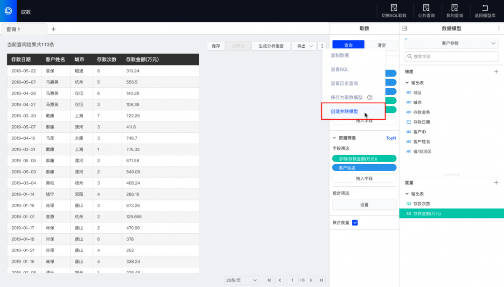Click the 清空 button
This screenshot has height=287, width=504.
(x=381, y=45)
